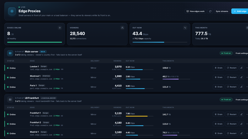This screenshot has width=248, height=139.
Task: Click the mad1.edge.example.com hostname
Action: click(41, 135)
